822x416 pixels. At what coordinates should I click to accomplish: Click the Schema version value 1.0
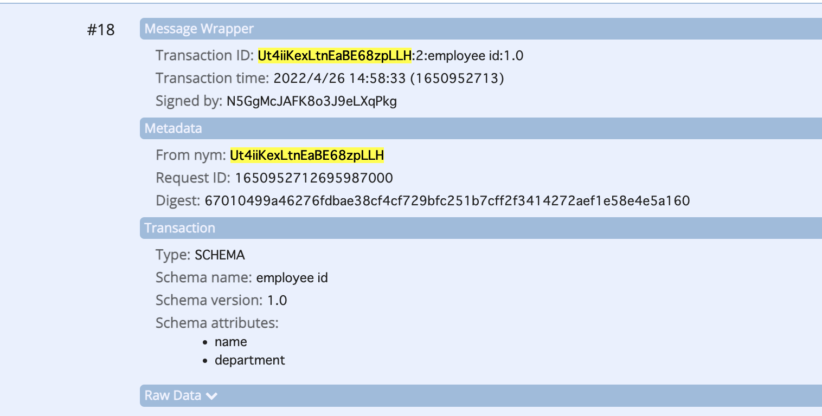[277, 300]
